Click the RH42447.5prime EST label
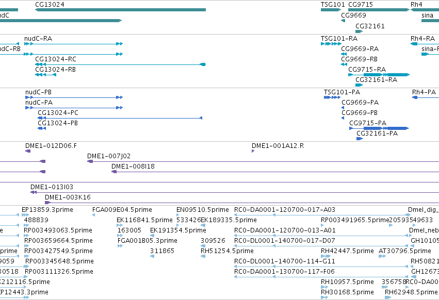 (347, 251)
